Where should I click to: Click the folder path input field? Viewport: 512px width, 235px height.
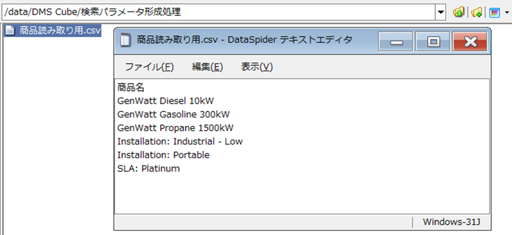pos(219,12)
